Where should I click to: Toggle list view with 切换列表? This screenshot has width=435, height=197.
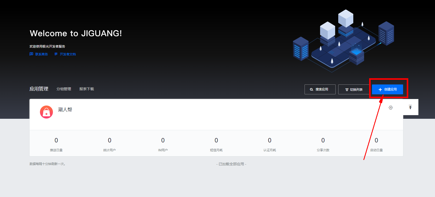[x=354, y=89]
